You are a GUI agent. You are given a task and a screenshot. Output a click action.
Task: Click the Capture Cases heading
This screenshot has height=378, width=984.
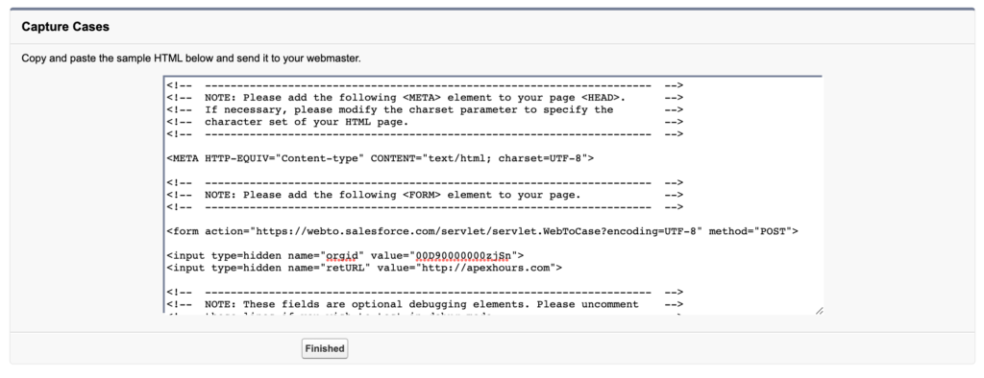pyautogui.click(x=65, y=27)
